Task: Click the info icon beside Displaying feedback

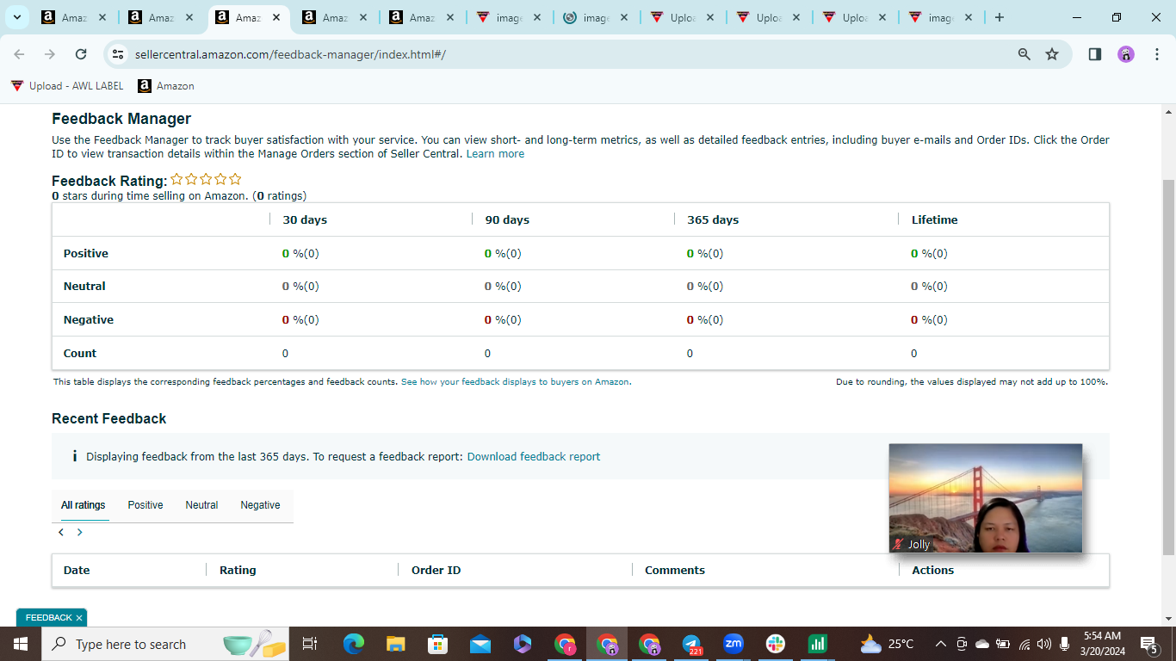Action: (75, 456)
